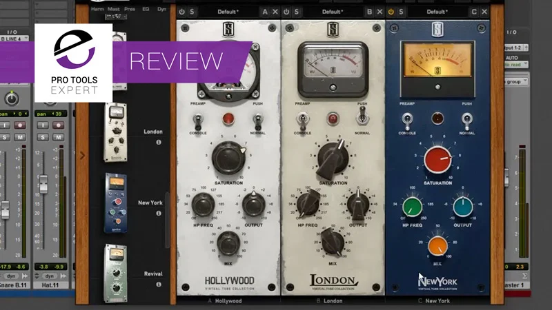Mute the Snare B.11 track in mixer
The height and width of the screenshot is (310, 552).
(20, 137)
